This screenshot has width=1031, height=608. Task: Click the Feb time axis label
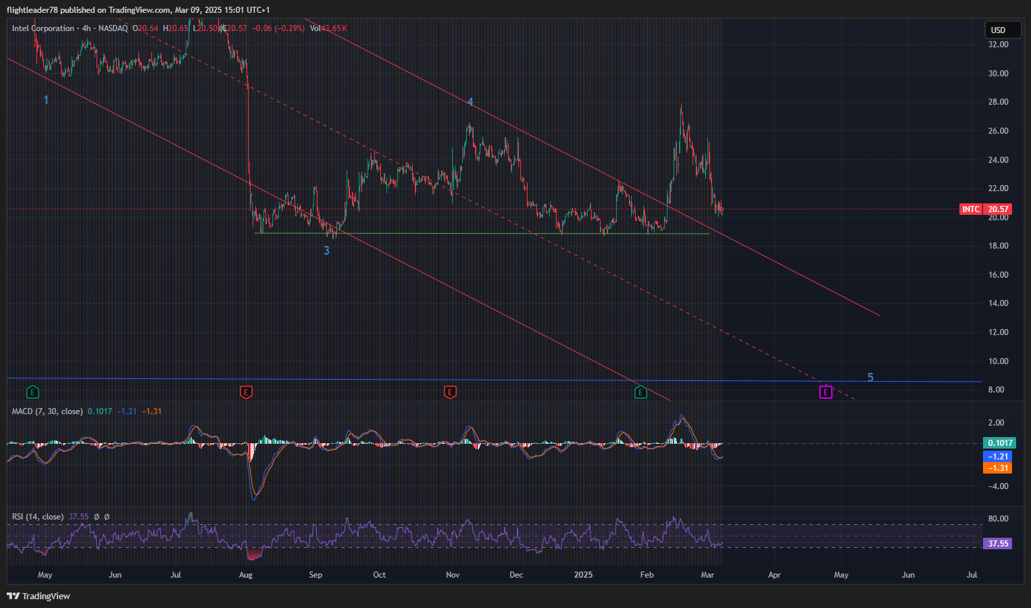point(647,576)
